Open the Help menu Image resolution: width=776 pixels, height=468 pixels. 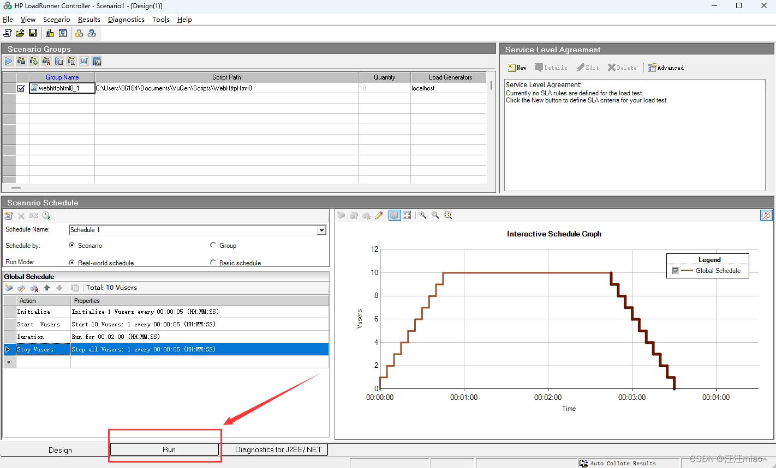184,19
